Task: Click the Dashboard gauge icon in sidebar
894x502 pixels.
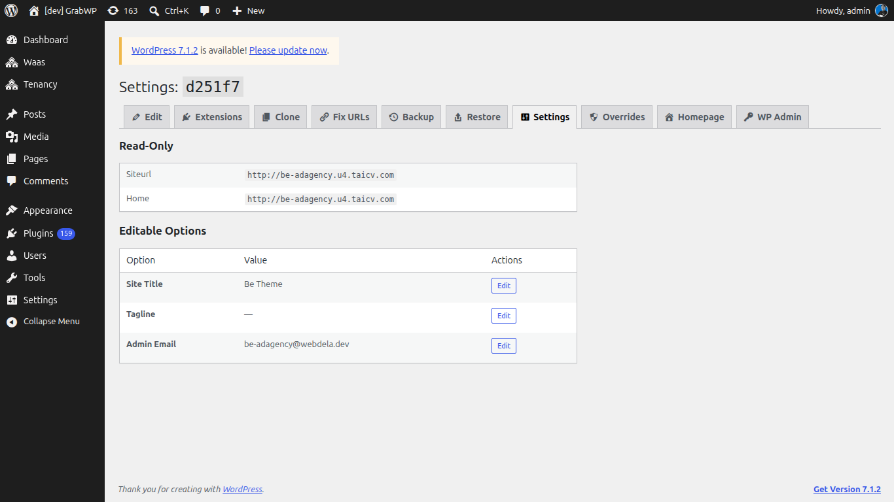Action: pyautogui.click(x=12, y=40)
